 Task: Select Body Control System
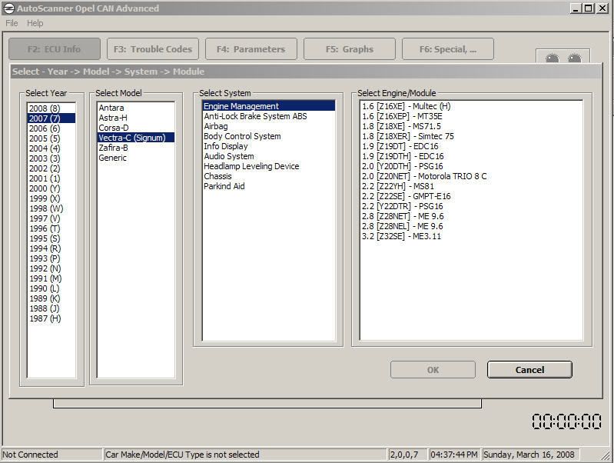pyautogui.click(x=269, y=136)
